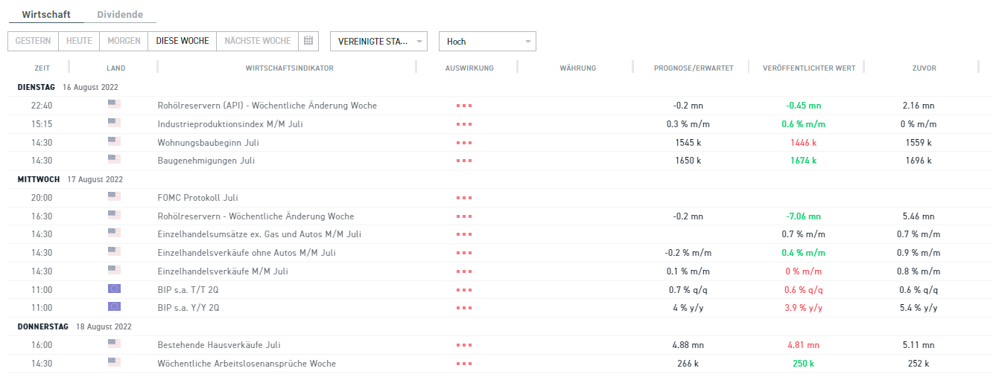Open Einzelhandelsverkäufe ohne Autos M/M indicator

pyautogui.click(x=247, y=253)
